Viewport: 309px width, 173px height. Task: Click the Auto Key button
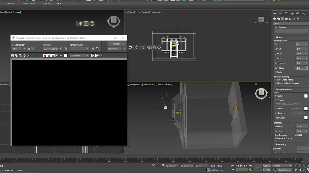(267, 166)
